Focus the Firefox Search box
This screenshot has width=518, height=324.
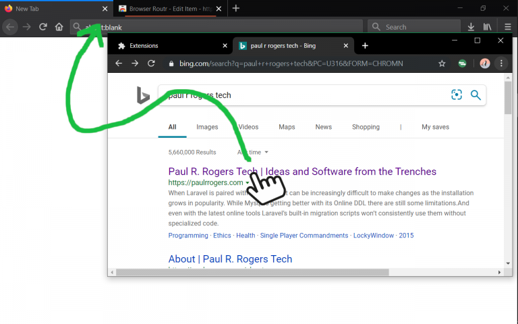coord(414,27)
